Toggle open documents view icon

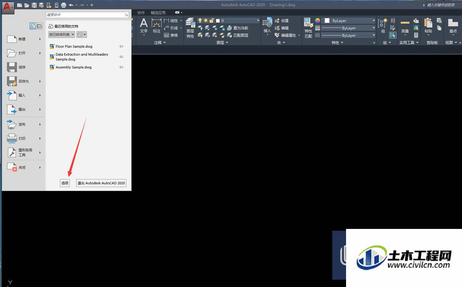coord(39,26)
